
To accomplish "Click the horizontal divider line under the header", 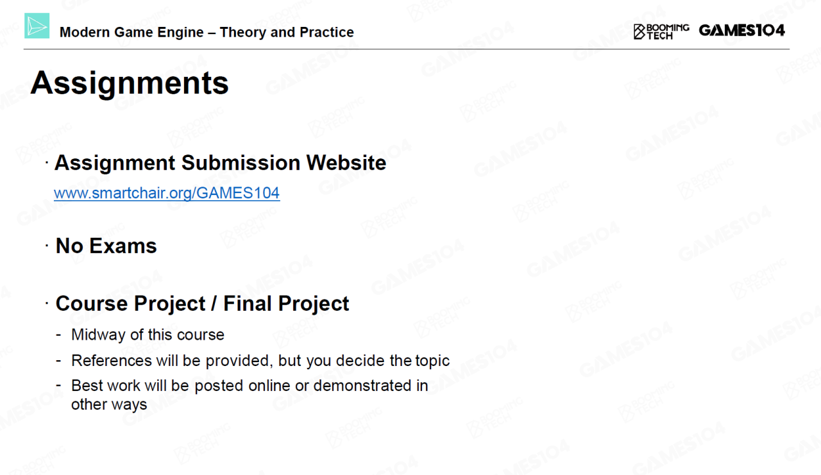I will tap(410, 49).
